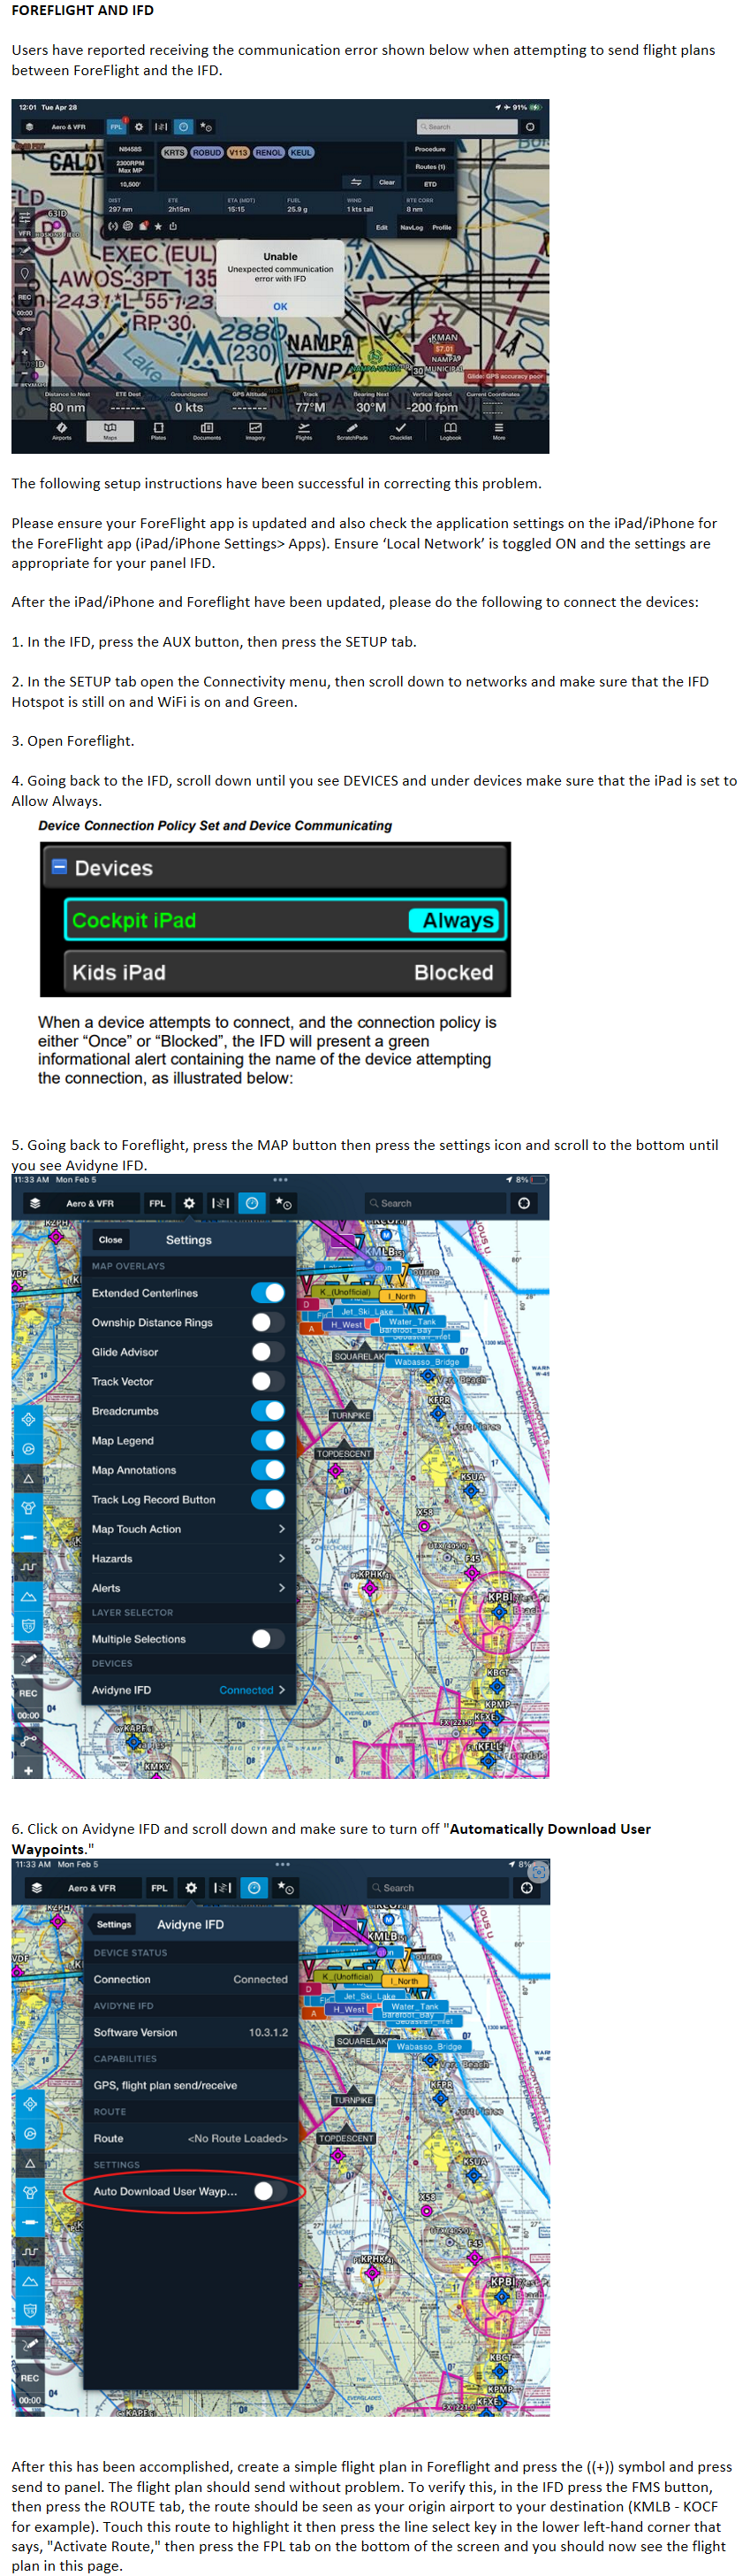Select the V113 airway chip

(238, 152)
